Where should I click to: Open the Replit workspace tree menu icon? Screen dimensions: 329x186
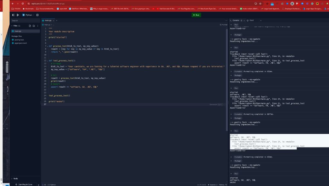tap(18, 15)
